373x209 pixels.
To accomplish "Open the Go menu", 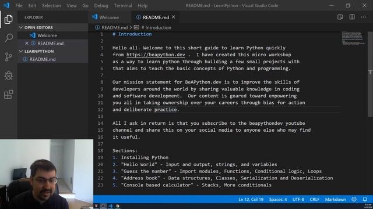I will coord(86,5).
